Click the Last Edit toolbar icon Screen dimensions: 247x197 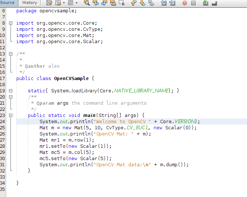[49, 3]
